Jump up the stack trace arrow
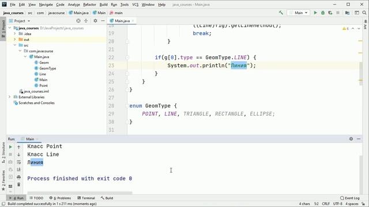Screen dimensions: 369x207 click(19, 147)
